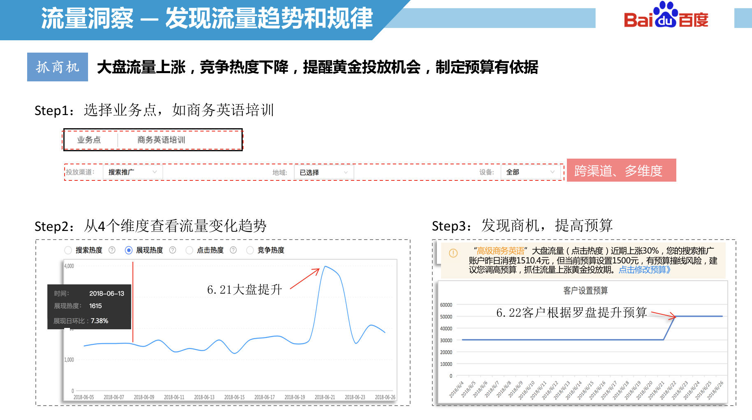The height and width of the screenshot is (420, 752).
Task: Click help icon next to 点击热度
Action: [233, 250]
